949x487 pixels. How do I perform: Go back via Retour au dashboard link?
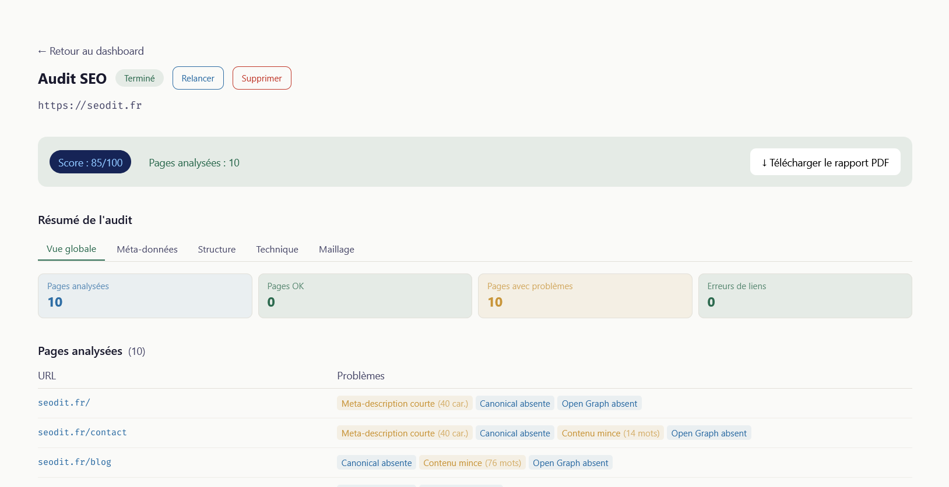91,51
